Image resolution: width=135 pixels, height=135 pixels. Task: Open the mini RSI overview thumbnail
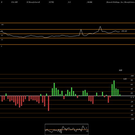point(67,129)
